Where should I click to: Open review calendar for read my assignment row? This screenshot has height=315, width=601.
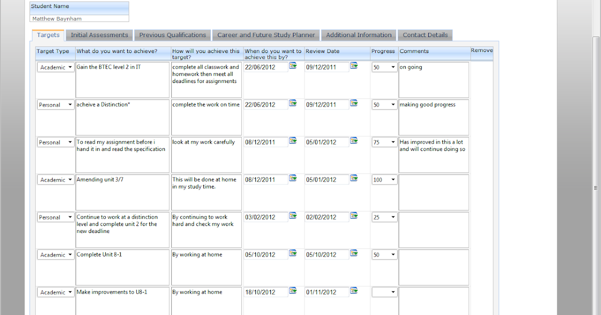354,140
